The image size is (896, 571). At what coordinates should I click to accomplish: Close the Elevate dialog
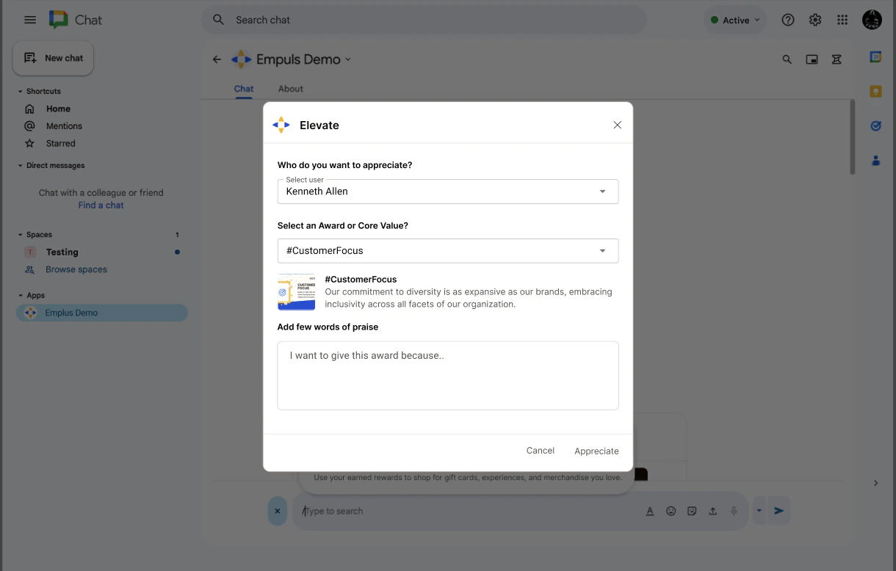[x=617, y=125]
